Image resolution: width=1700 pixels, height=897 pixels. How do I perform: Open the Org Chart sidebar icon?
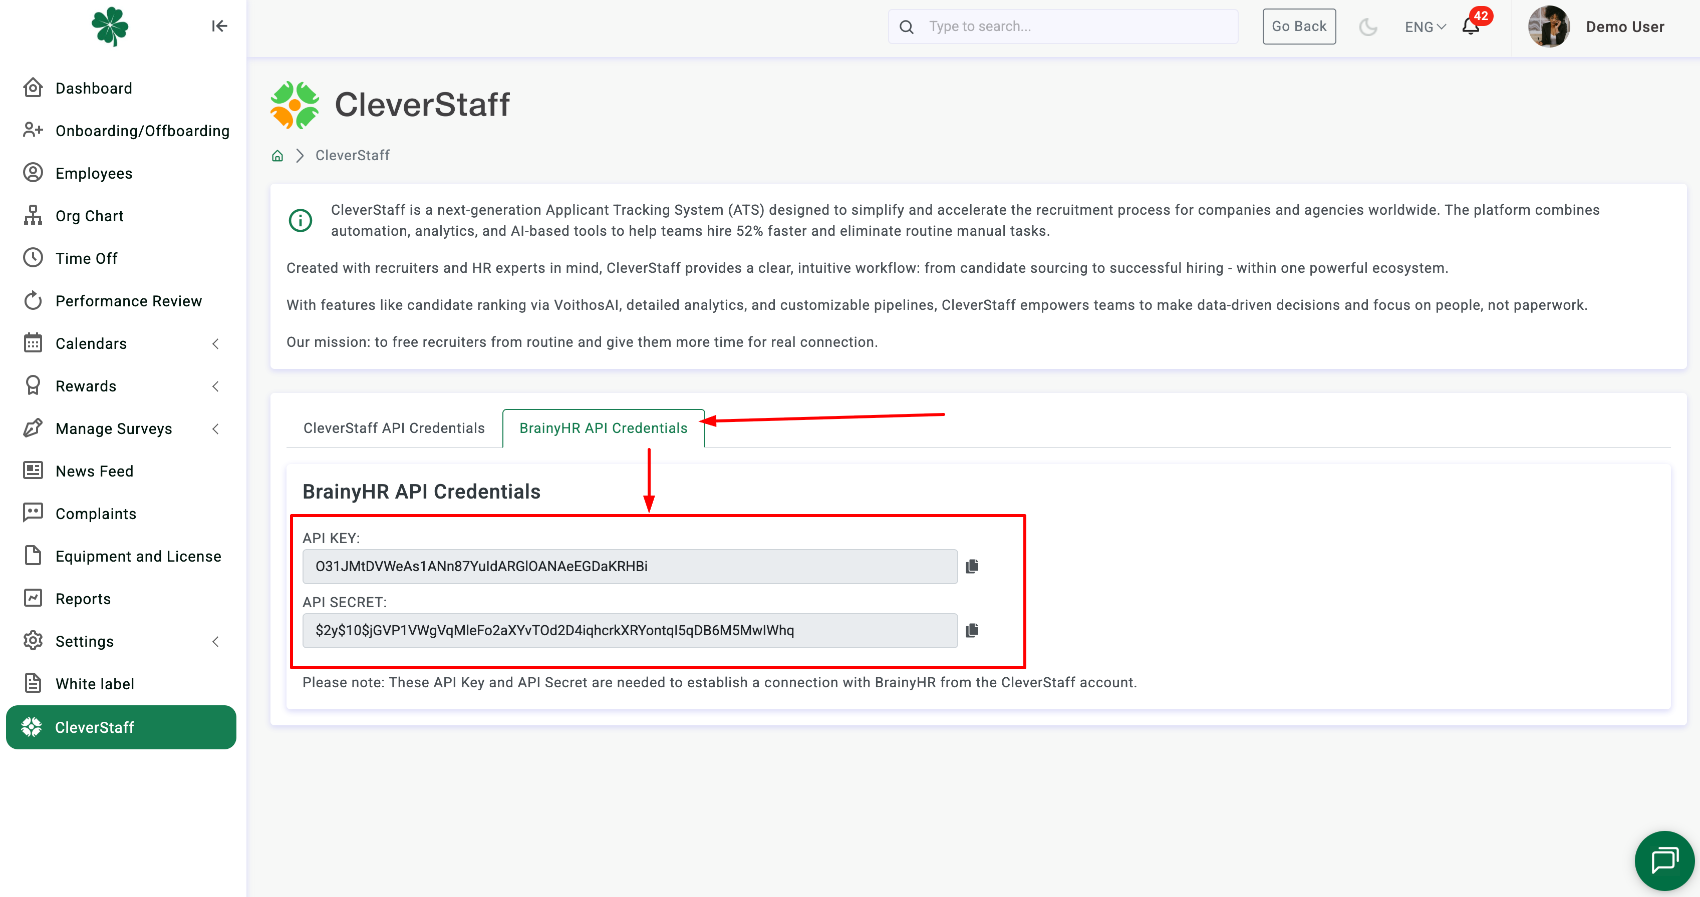[33, 216]
